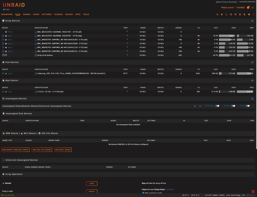Click Array of six devices expand-up icon
257x197 pixels.
[x=6, y=55]
